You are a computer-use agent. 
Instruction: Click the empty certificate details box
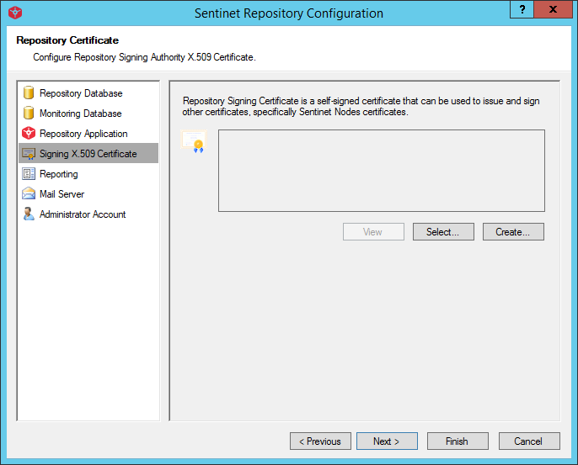click(382, 171)
